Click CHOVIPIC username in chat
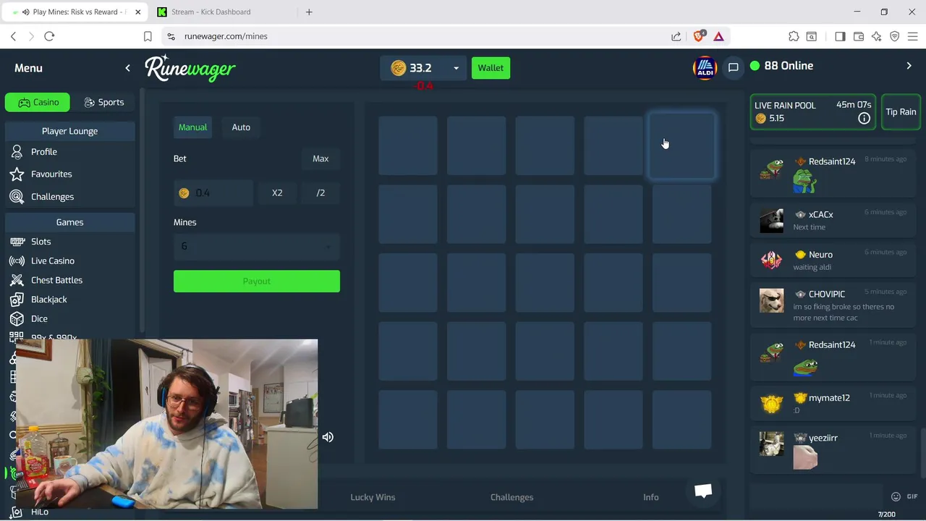926x521 pixels. [x=827, y=295]
